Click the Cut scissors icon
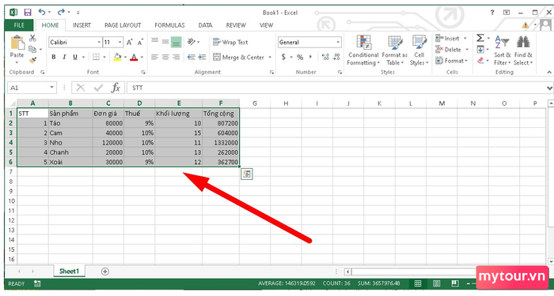Image resolution: width=554 pixels, height=296 pixels. click(x=32, y=38)
